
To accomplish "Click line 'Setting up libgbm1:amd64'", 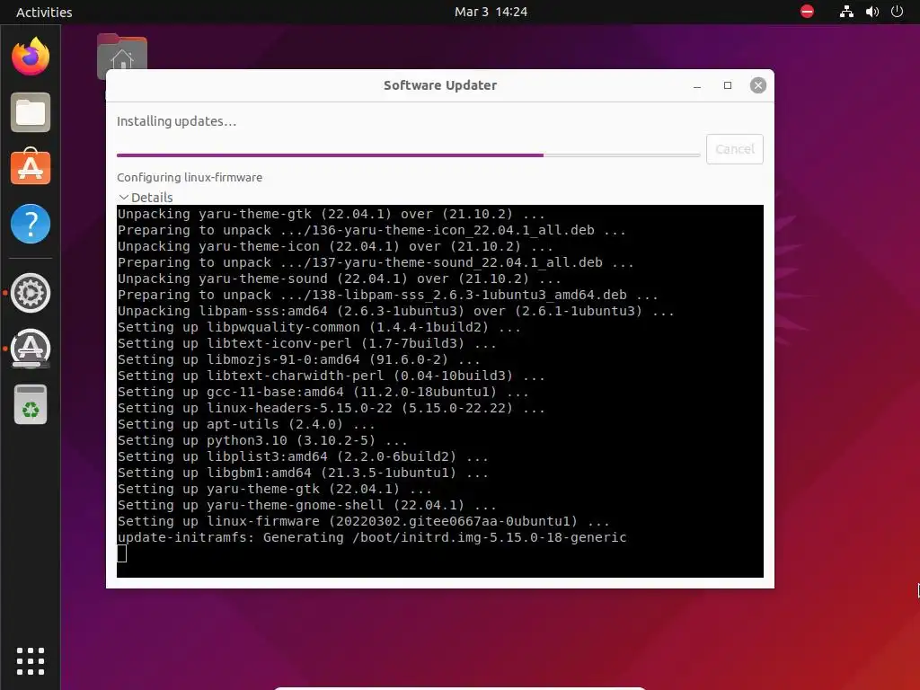I will point(303,473).
